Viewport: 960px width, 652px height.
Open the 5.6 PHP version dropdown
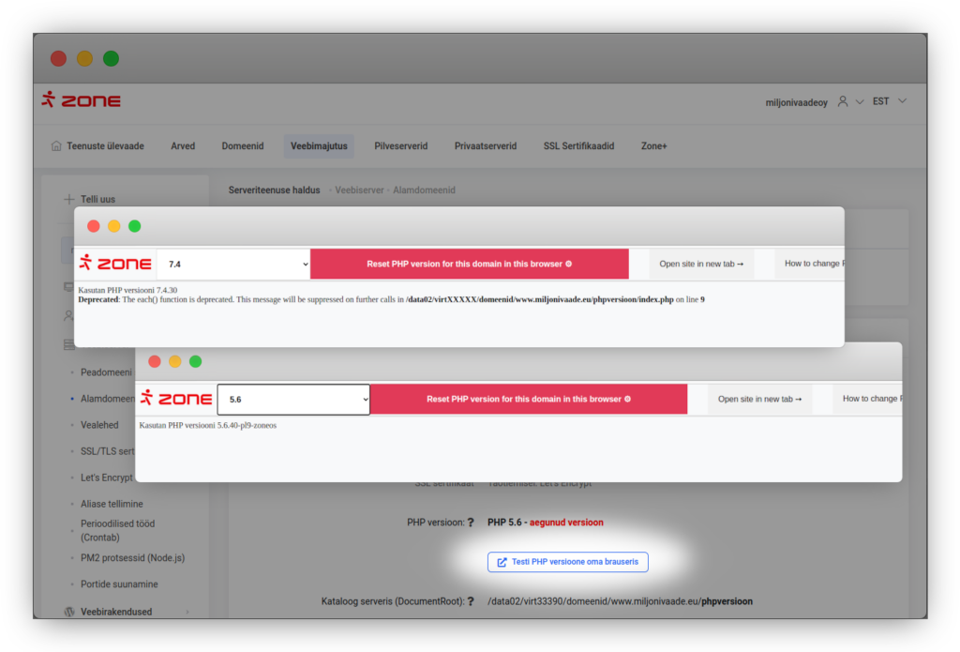pos(293,400)
